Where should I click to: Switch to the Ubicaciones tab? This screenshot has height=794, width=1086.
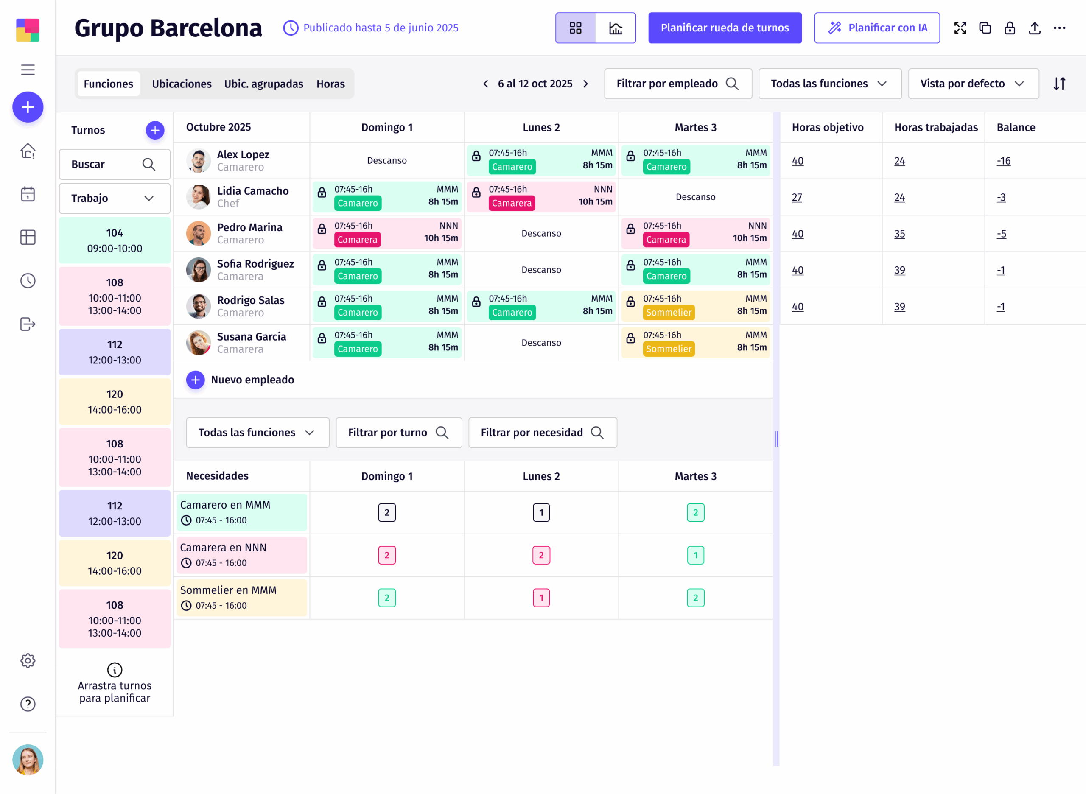click(x=181, y=84)
